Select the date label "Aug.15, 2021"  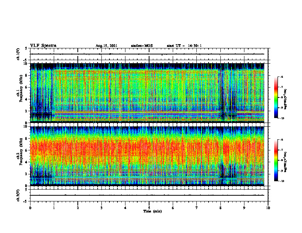(106, 46)
